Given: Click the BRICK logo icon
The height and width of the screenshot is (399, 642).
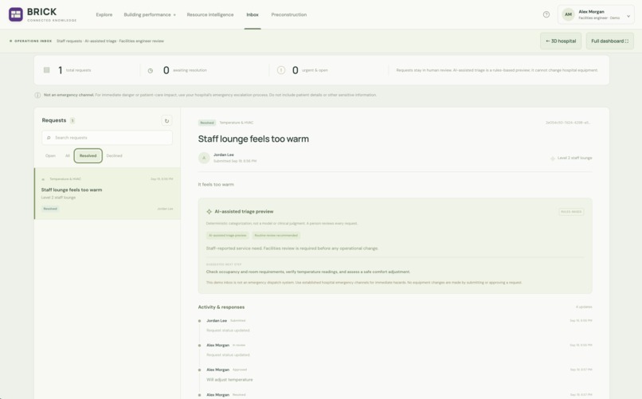Looking at the screenshot, I should (16, 14).
